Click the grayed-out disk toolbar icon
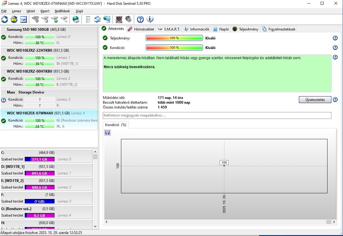The width and height of the screenshot is (343, 236). tap(35, 19)
